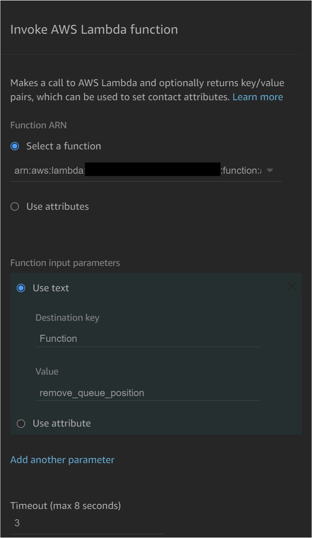Select the "Use attributes" option for Function ARN

point(14,206)
